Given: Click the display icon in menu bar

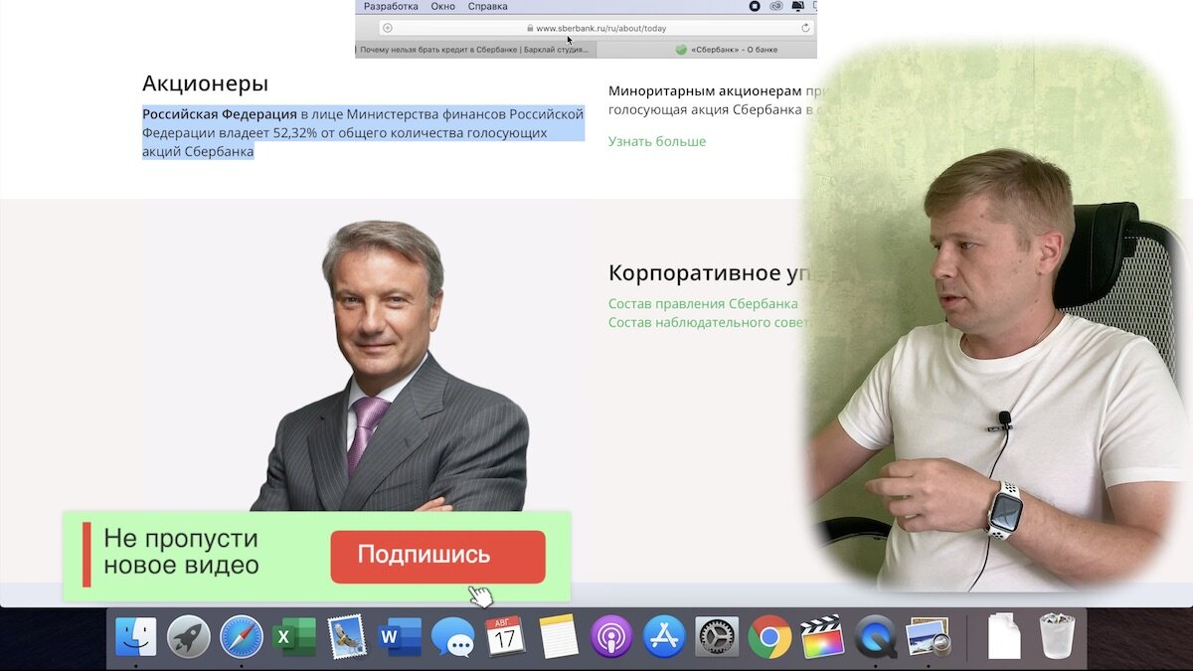Looking at the screenshot, I should (x=797, y=6).
